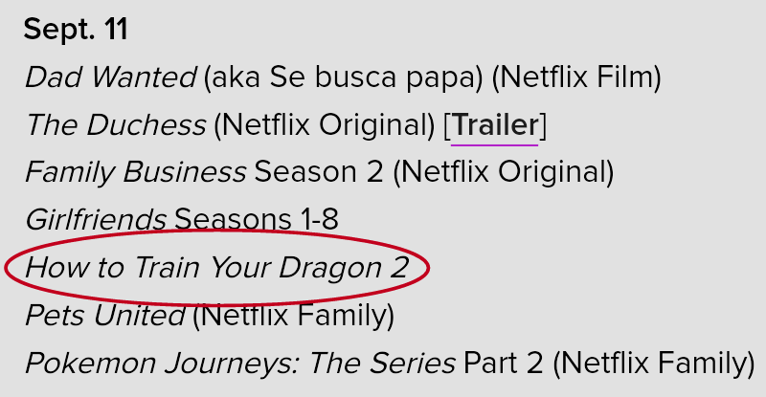Select the "Dad Wanted" title
Screen dimensions: 766x397
111,77
